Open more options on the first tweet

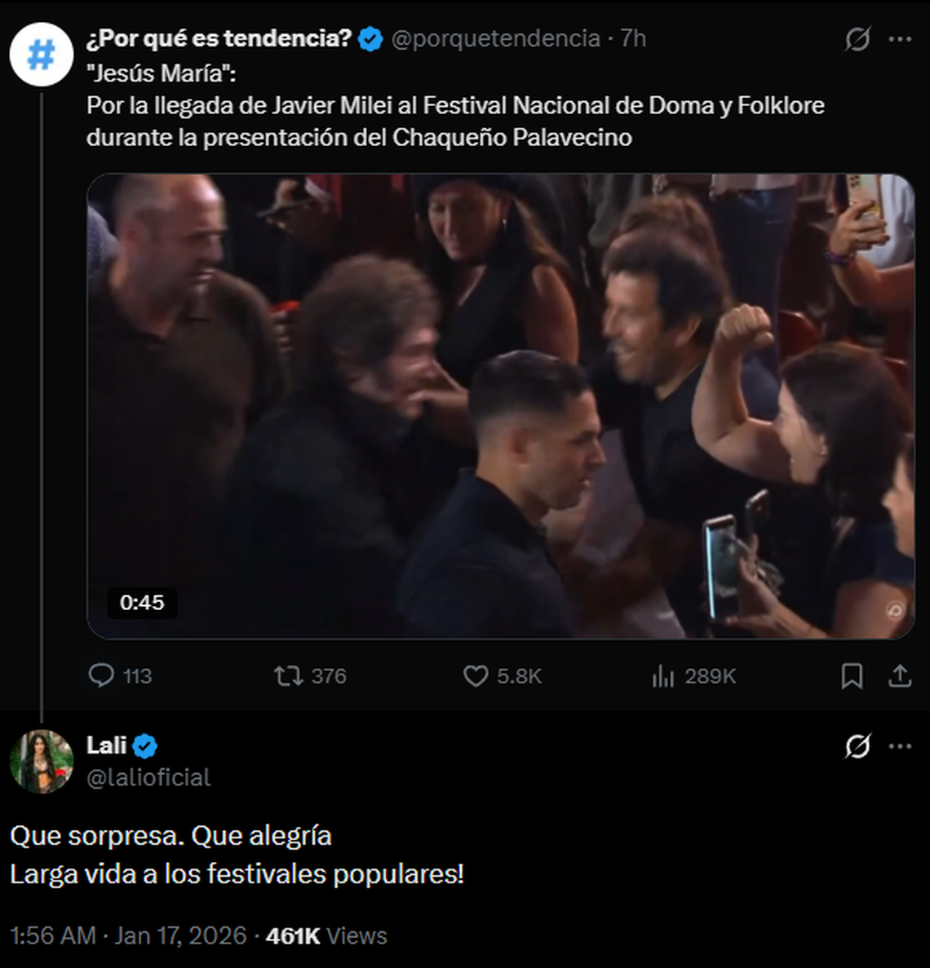(x=900, y=39)
